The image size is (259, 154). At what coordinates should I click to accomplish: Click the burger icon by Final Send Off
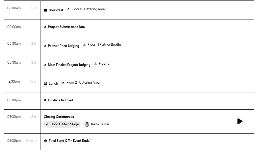pos(45,141)
